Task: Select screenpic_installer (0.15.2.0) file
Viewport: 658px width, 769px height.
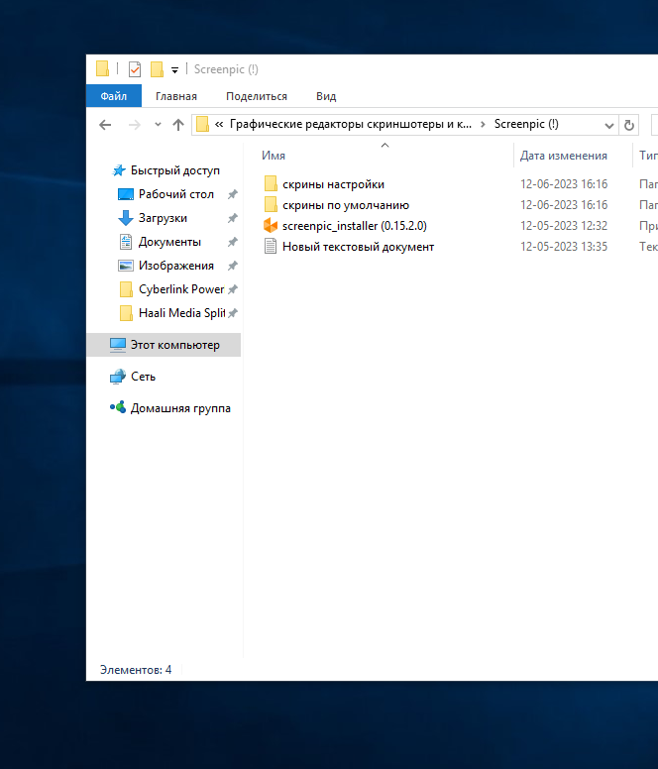Action: coord(355,226)
